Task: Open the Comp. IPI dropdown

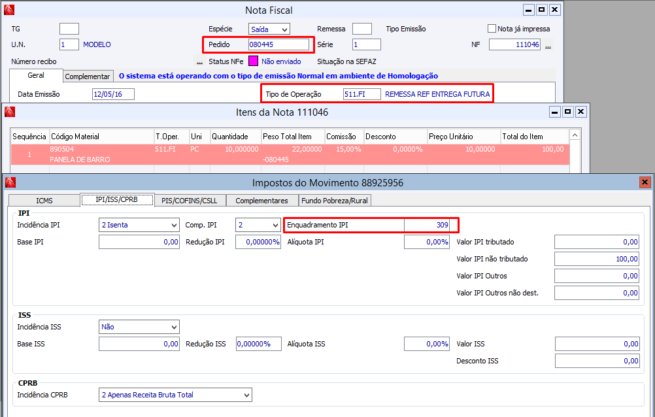Action: pyautogui.click(x=258, y=225)
